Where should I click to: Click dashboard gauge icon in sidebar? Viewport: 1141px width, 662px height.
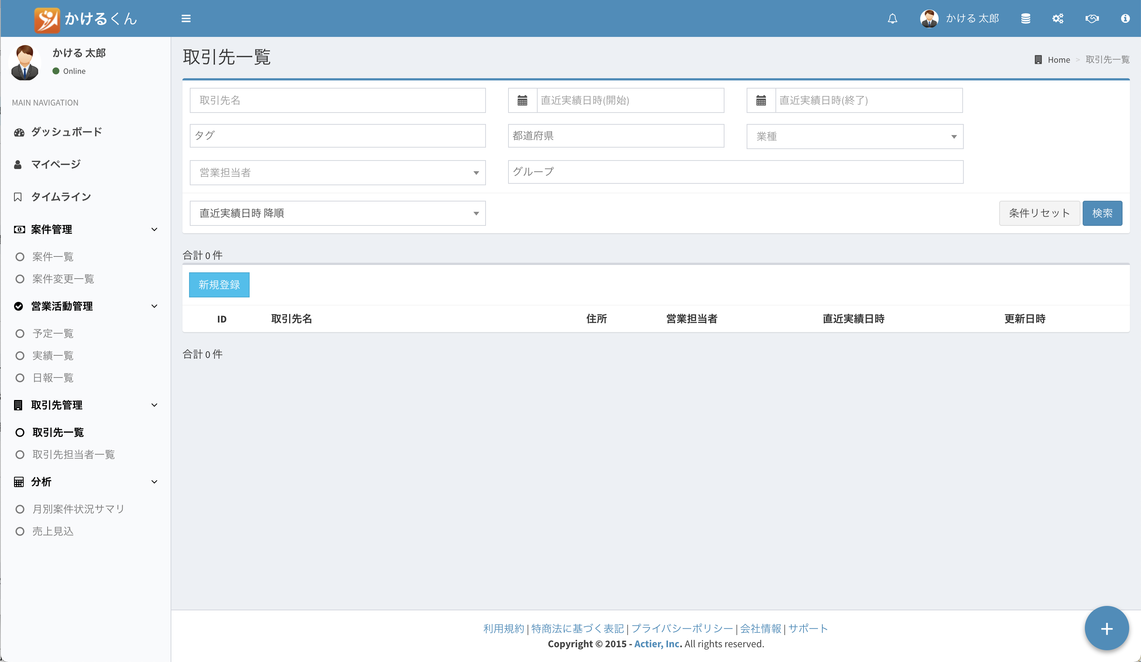19,132
